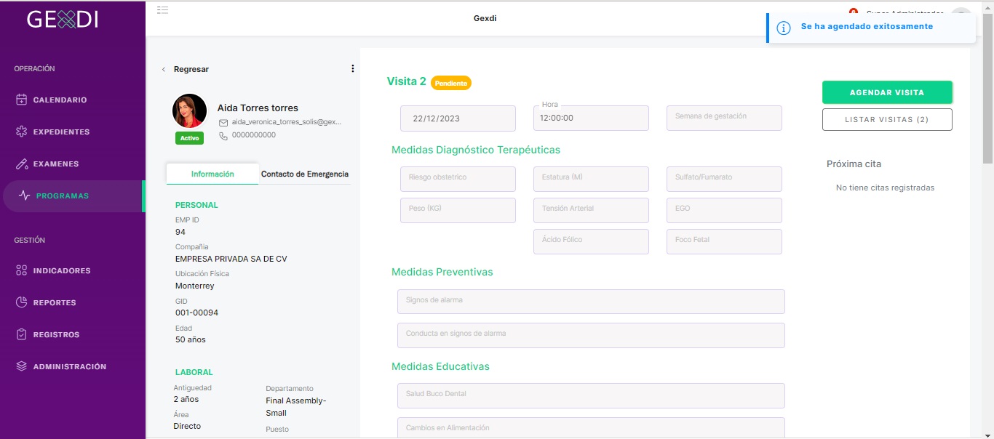Click the Hora field 12:00:00
Viewport: 994px width, 439px height.
coord(591,118)
